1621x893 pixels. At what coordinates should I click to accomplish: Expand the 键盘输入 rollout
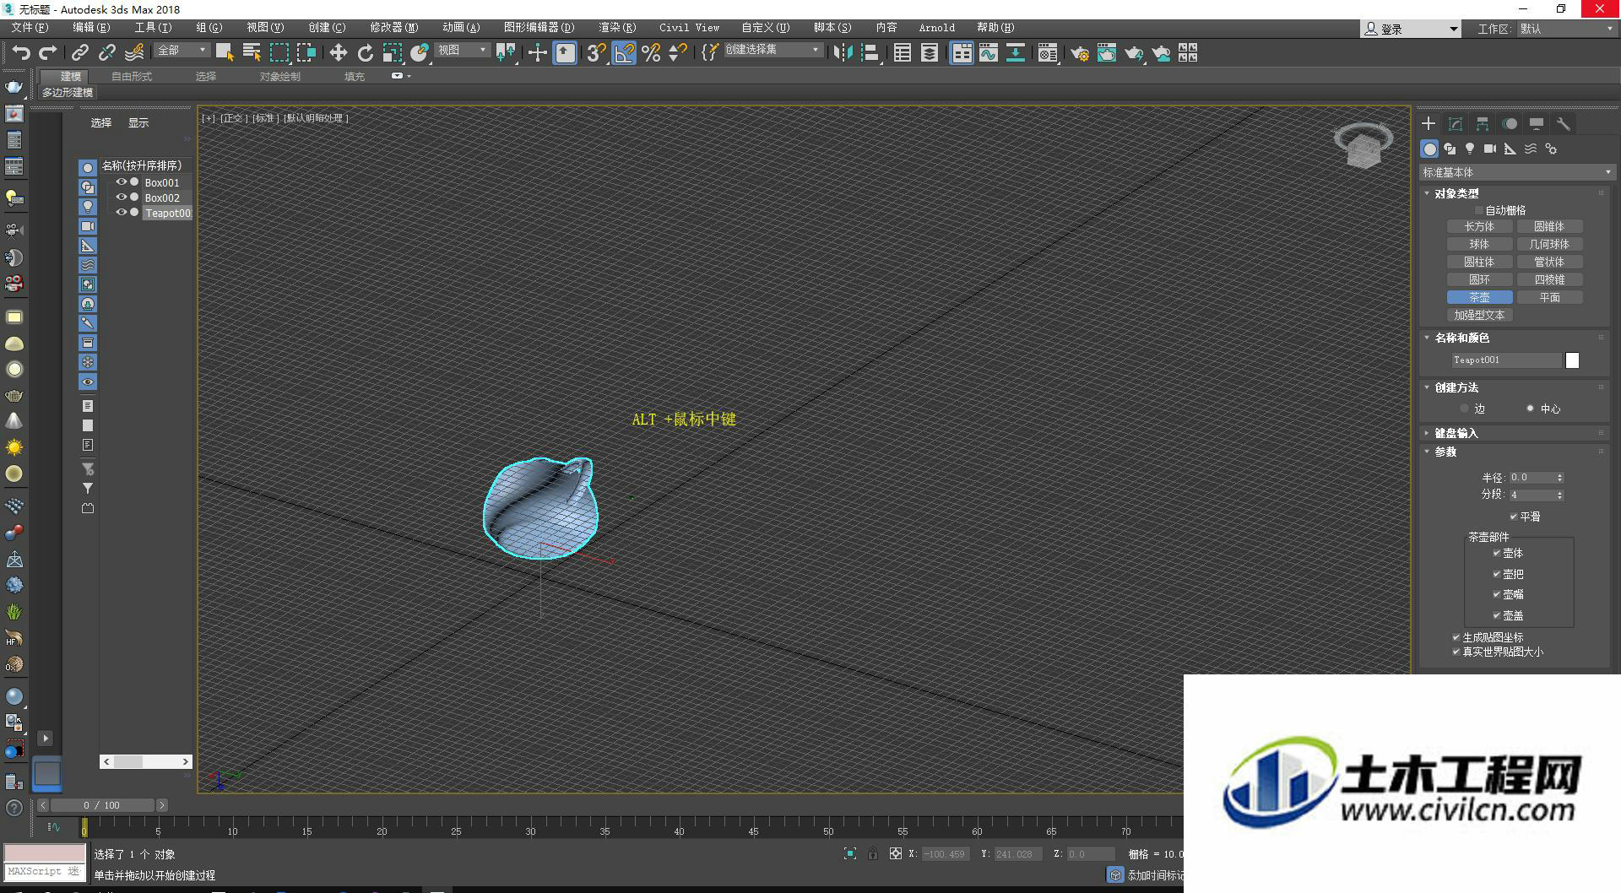(x=1456, y=433)
